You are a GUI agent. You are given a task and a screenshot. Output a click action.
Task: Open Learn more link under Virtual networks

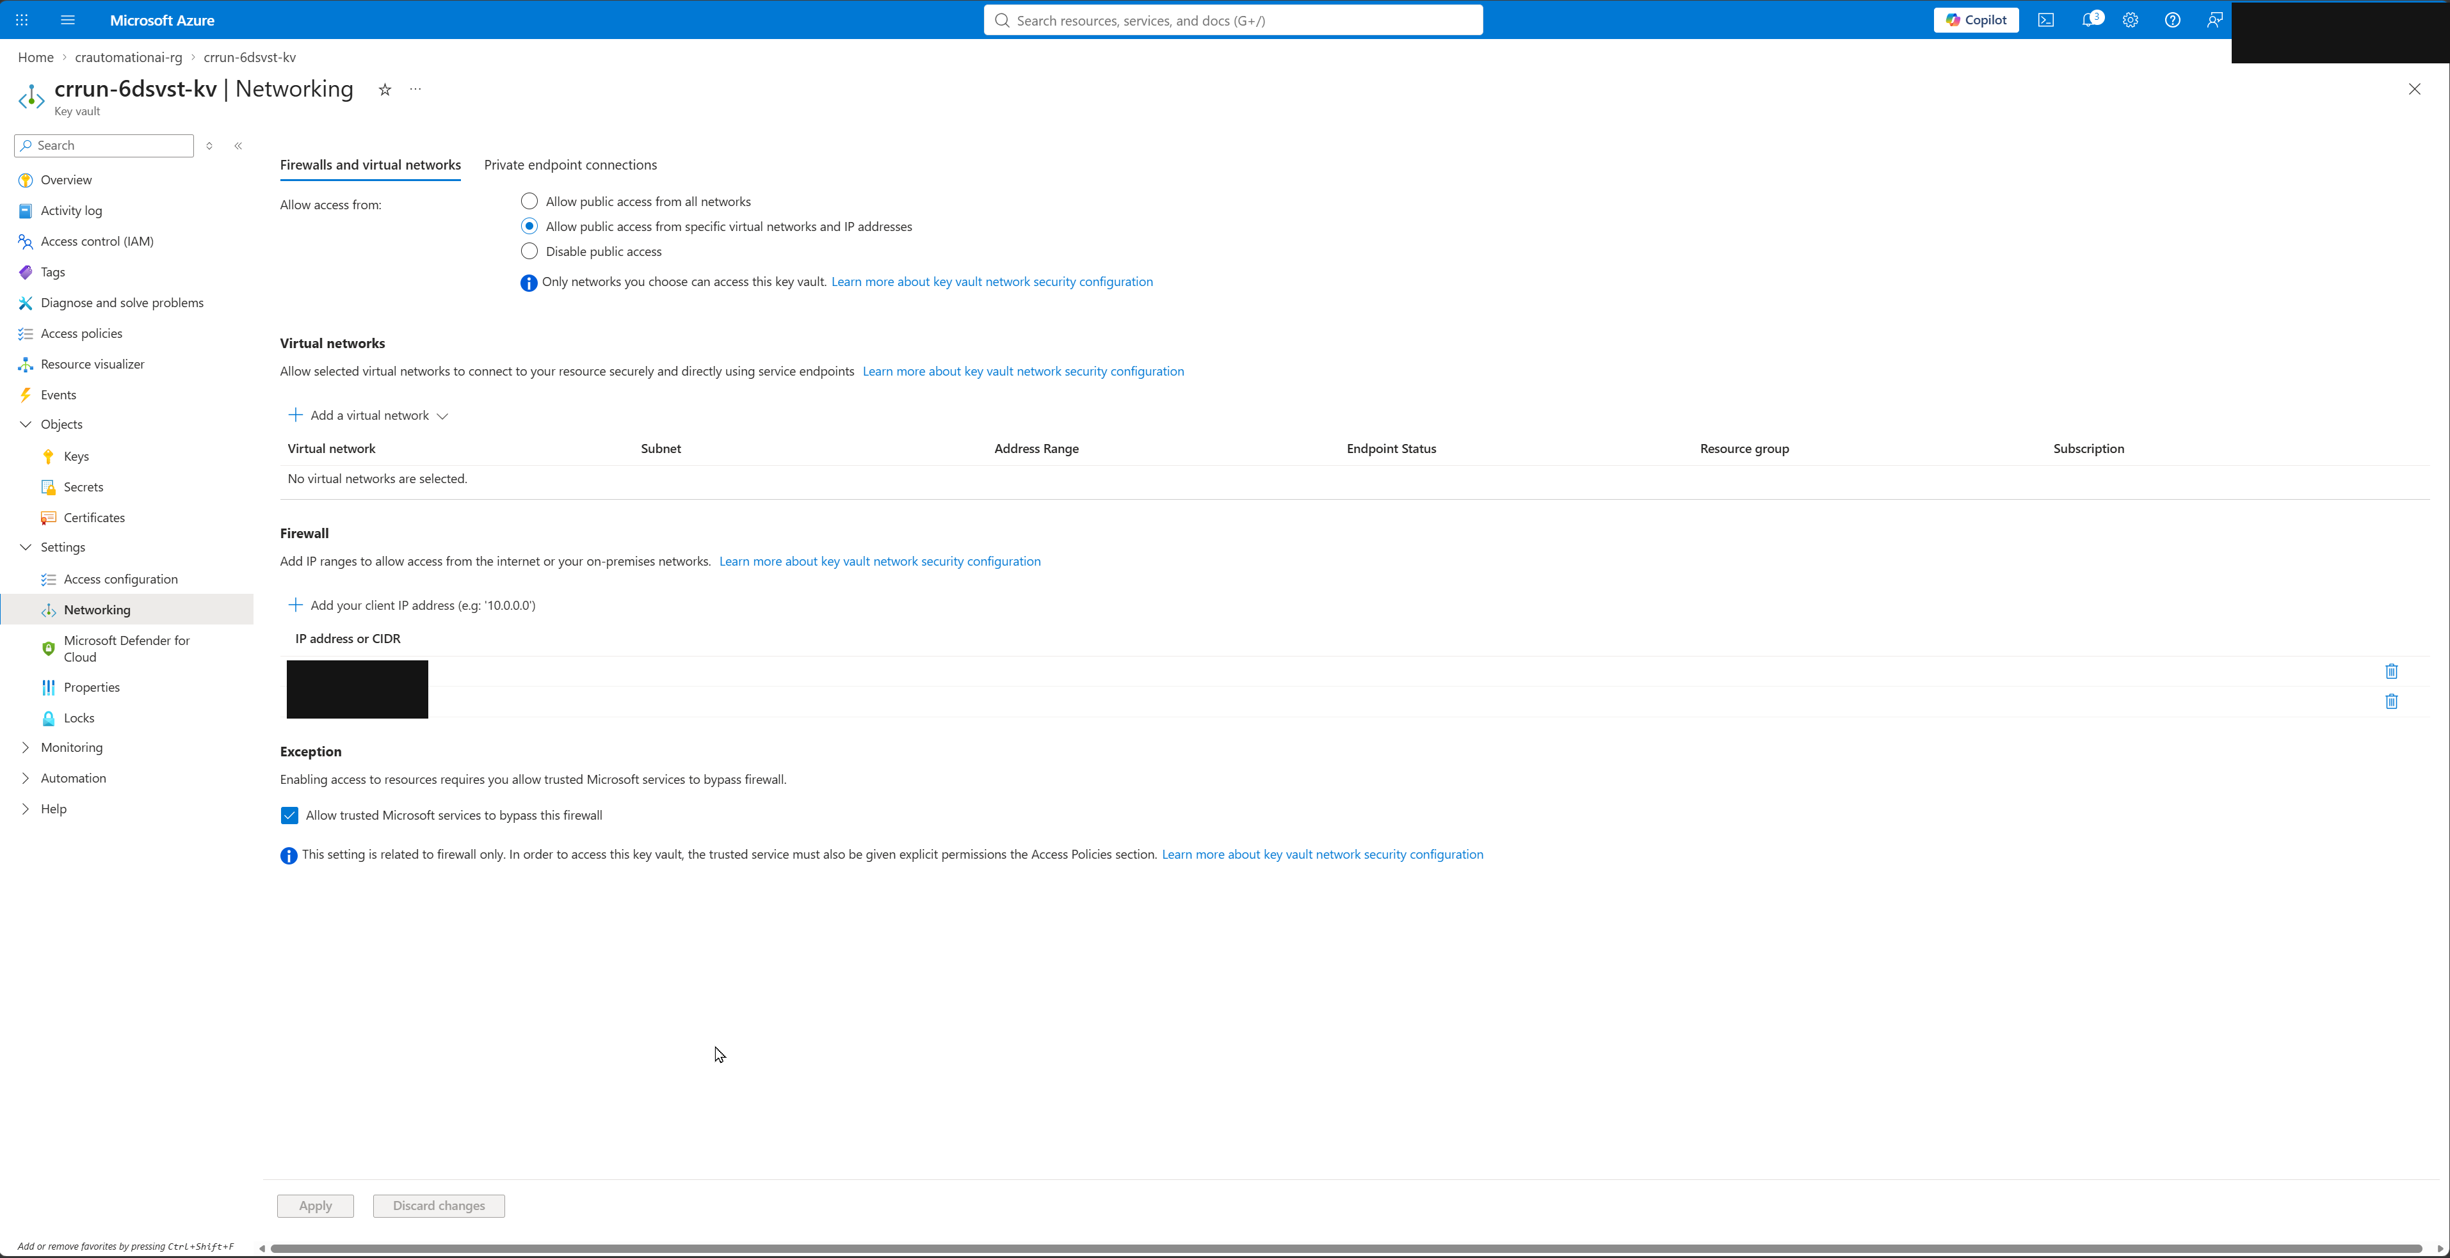[x=1024, y=371]
